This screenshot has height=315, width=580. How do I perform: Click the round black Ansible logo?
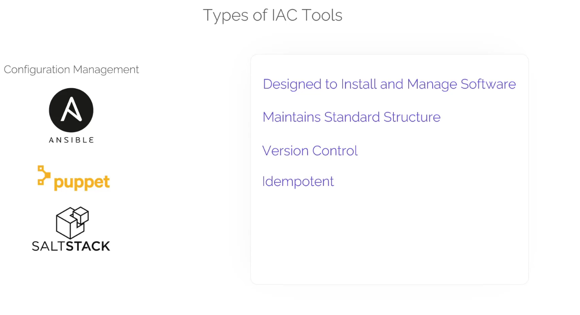71,110
